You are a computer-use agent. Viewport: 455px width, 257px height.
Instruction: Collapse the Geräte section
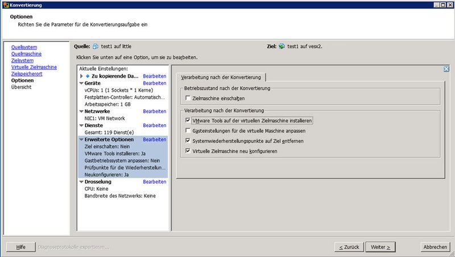(x=81, y=83)
